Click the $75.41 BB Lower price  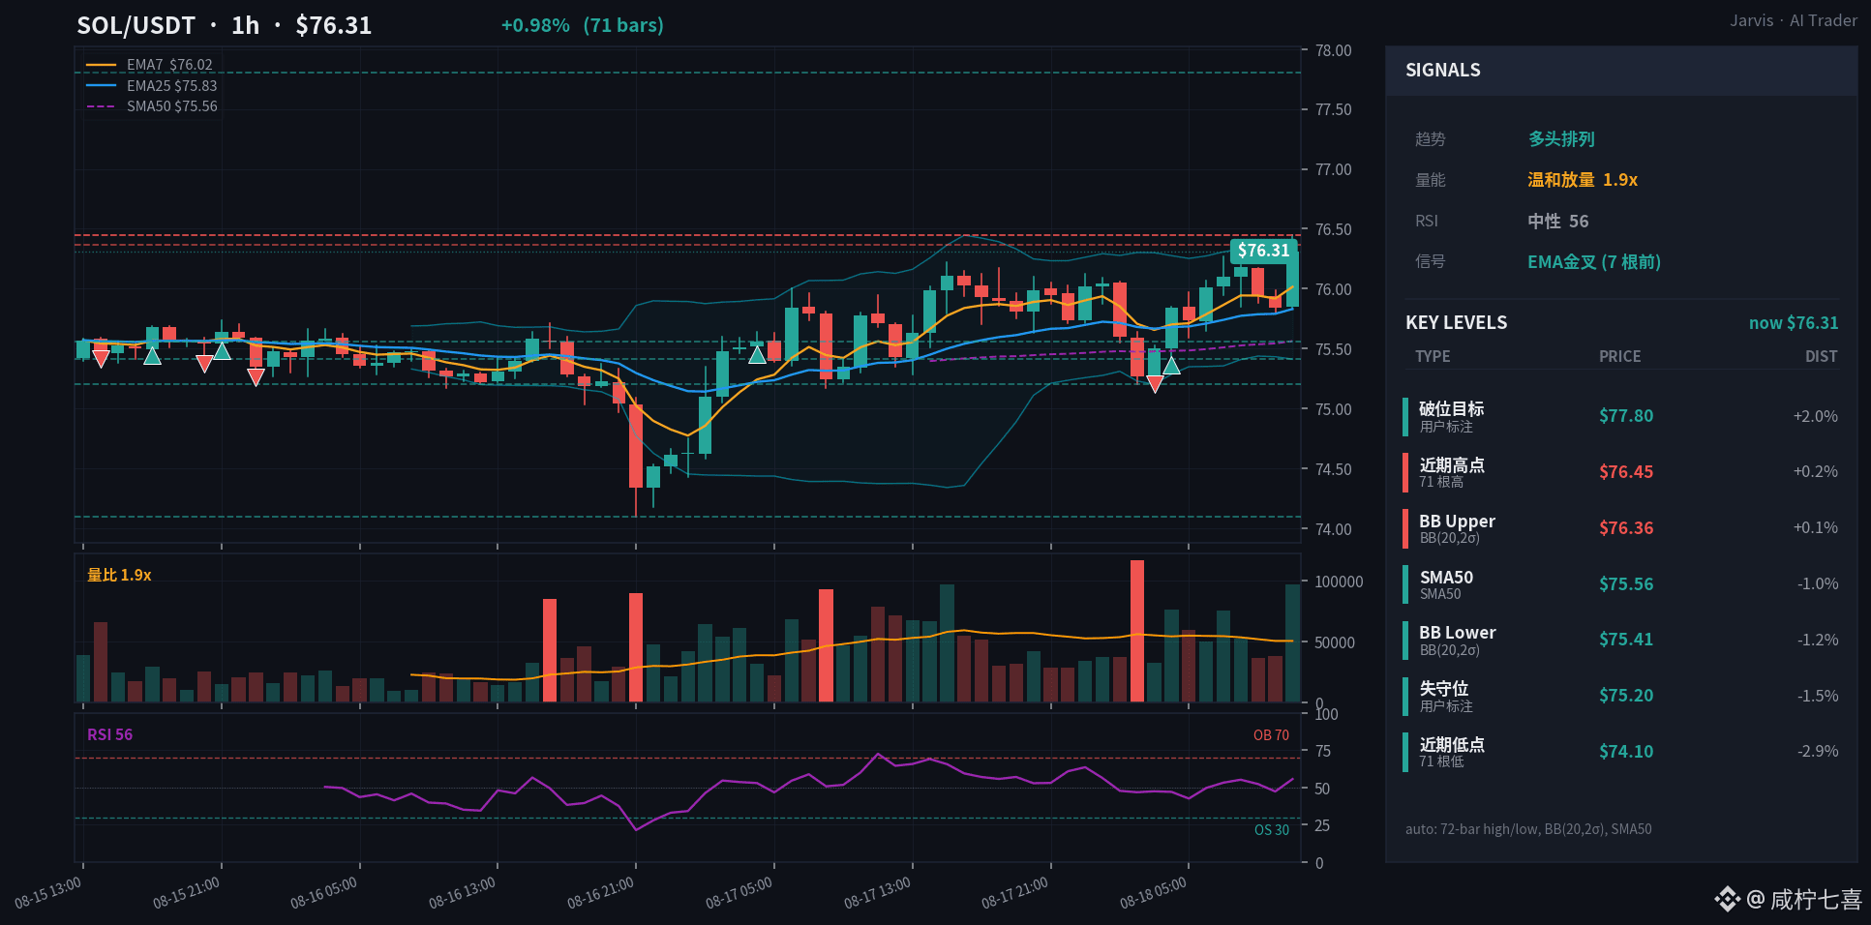(x=1626, y=640)
